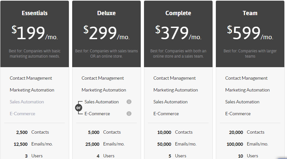Click the round 'or' badge in Deluxe
Screen dimensions: 287x159
click(78, 108)
